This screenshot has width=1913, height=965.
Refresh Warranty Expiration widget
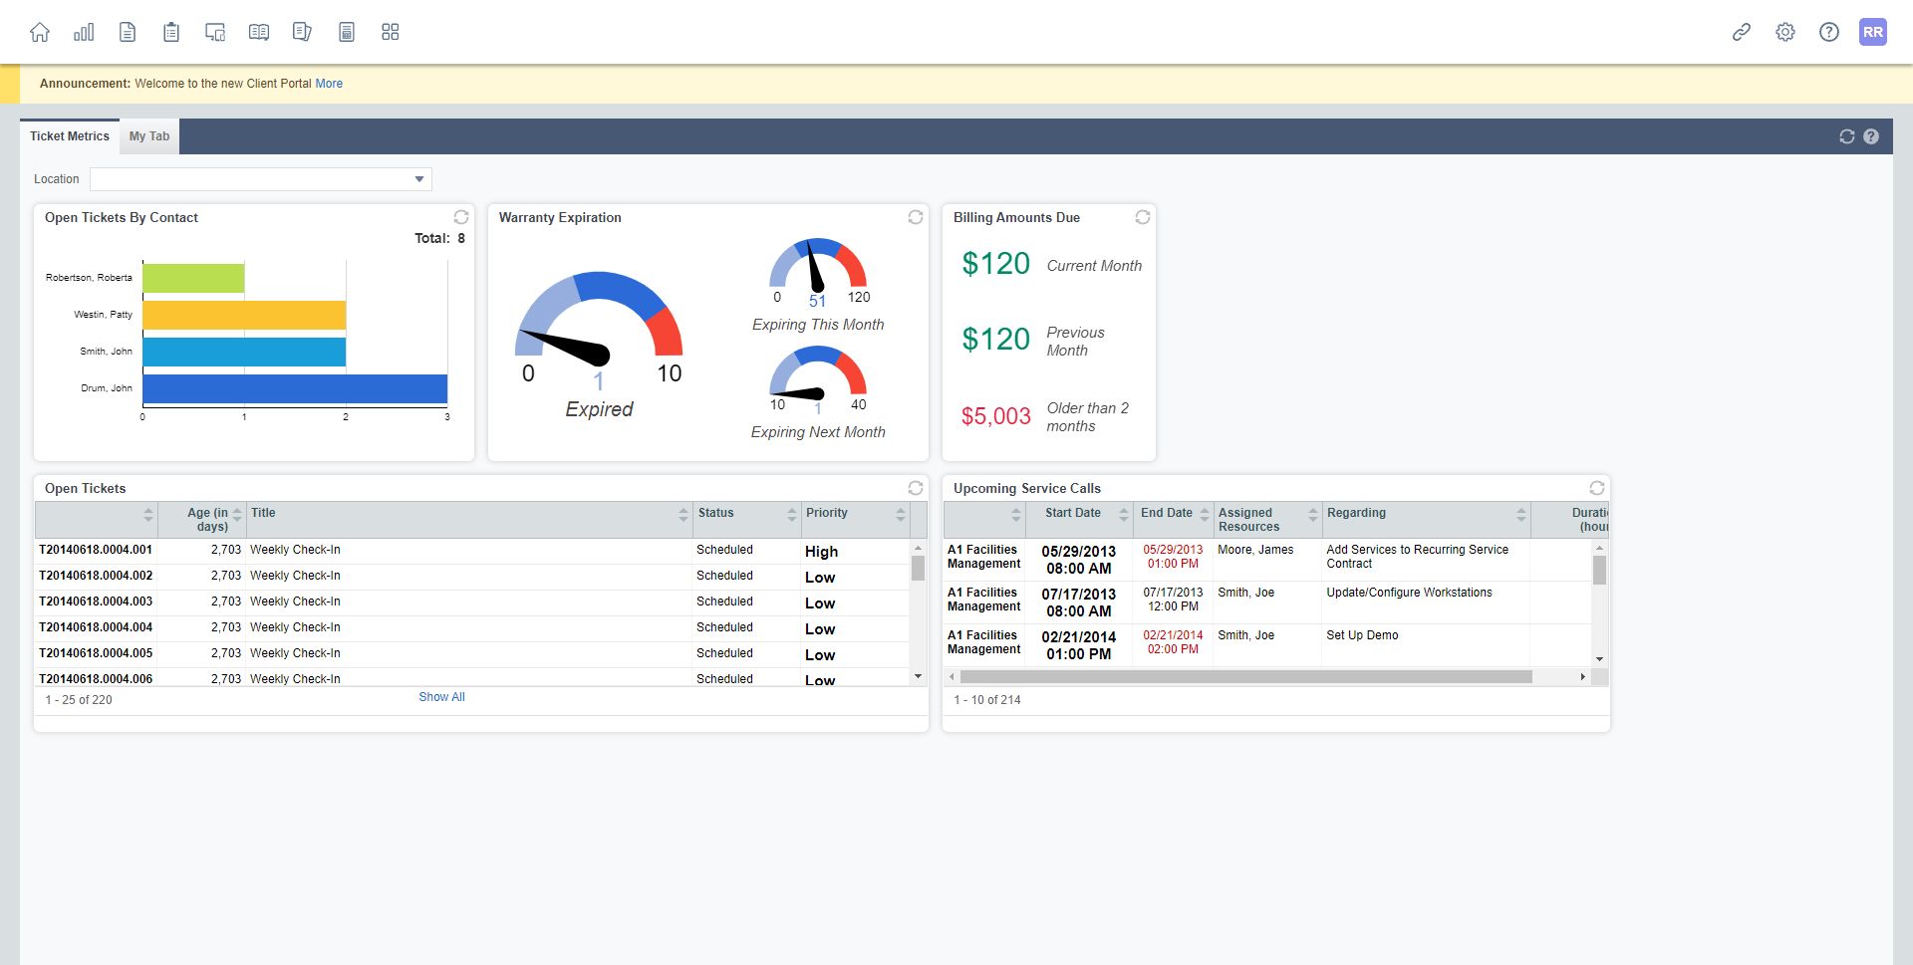(x=916, y=217)
